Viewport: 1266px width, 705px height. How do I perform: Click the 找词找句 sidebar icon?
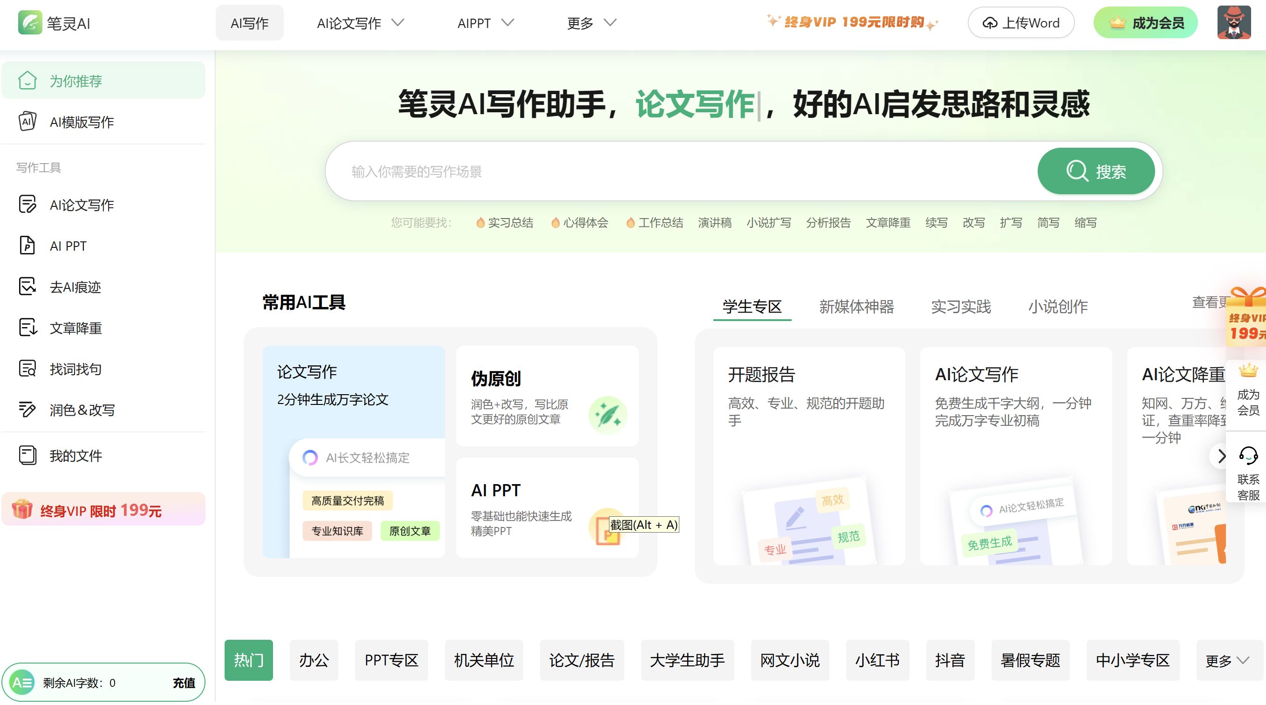point(27,368)
